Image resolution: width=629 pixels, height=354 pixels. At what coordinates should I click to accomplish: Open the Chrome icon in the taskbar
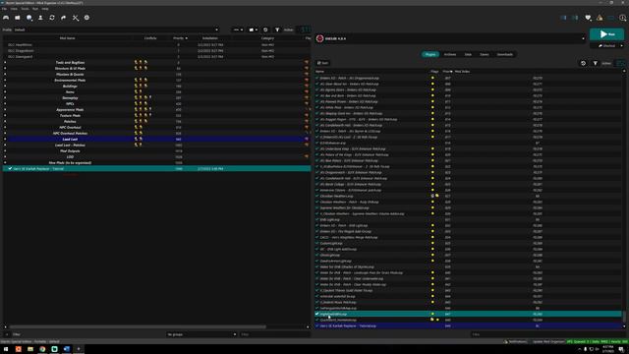(x=42, y=349)
